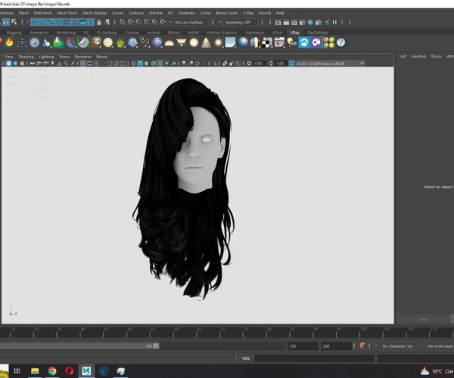Toggle snap to points in the status line
The height and width of the screenshot is (378, 454).
(138, 22)
